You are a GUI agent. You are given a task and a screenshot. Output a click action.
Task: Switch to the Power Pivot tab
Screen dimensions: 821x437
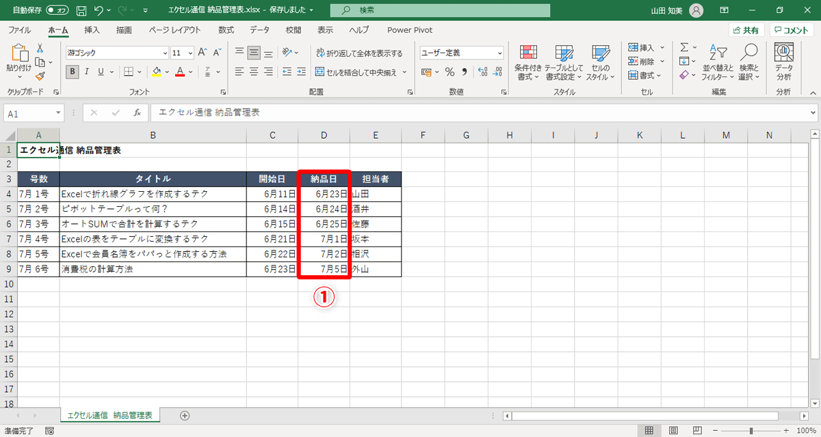[x=410, y=30]
